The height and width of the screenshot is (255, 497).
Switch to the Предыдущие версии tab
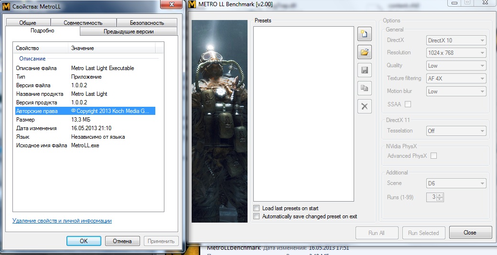pos(129,31)
